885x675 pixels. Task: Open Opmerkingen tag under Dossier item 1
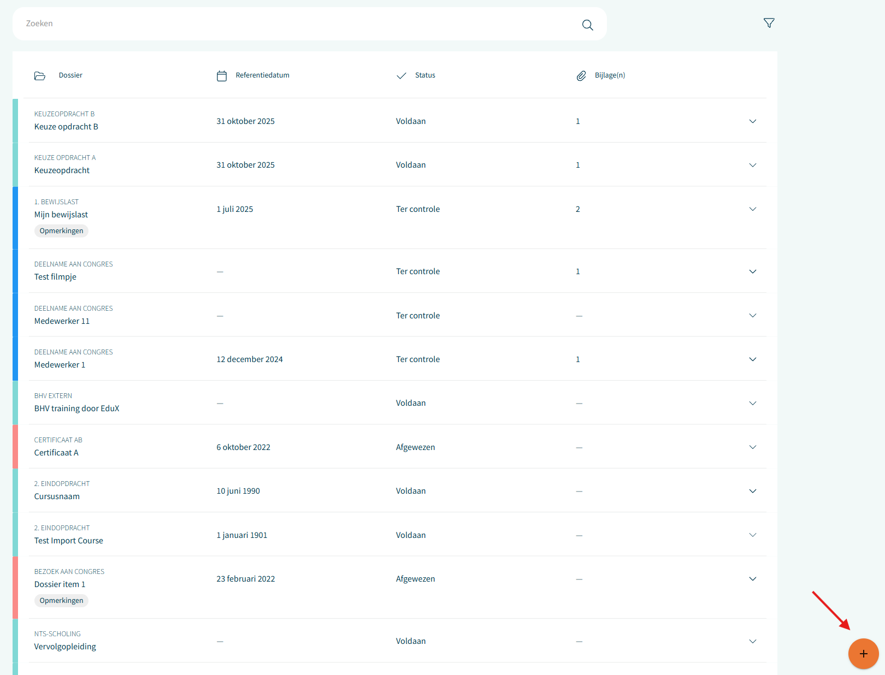pyautogui.click(x=61, y=601)
